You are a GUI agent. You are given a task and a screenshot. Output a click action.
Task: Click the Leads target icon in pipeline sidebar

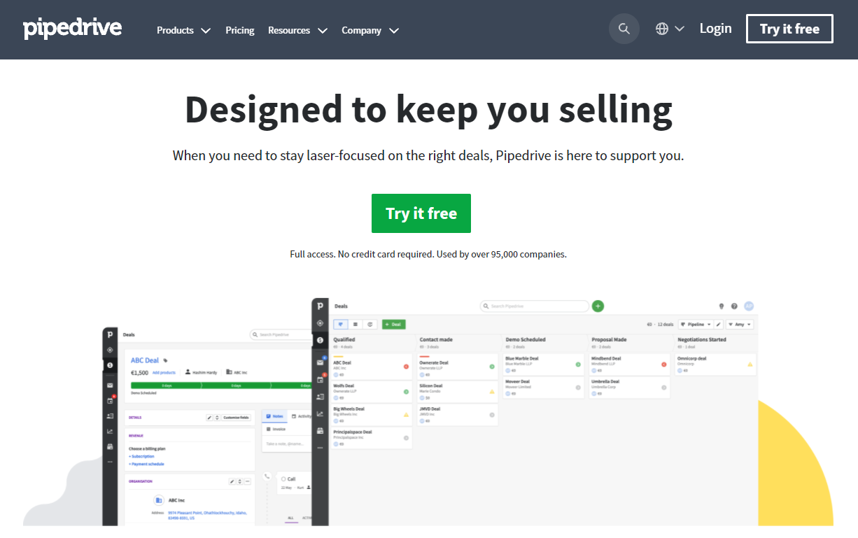320,323
